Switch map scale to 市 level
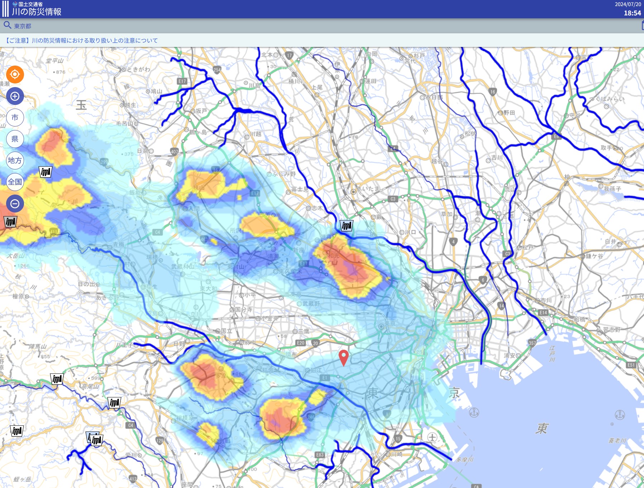The width and height of the screenshot is (644, 488). 15,118
